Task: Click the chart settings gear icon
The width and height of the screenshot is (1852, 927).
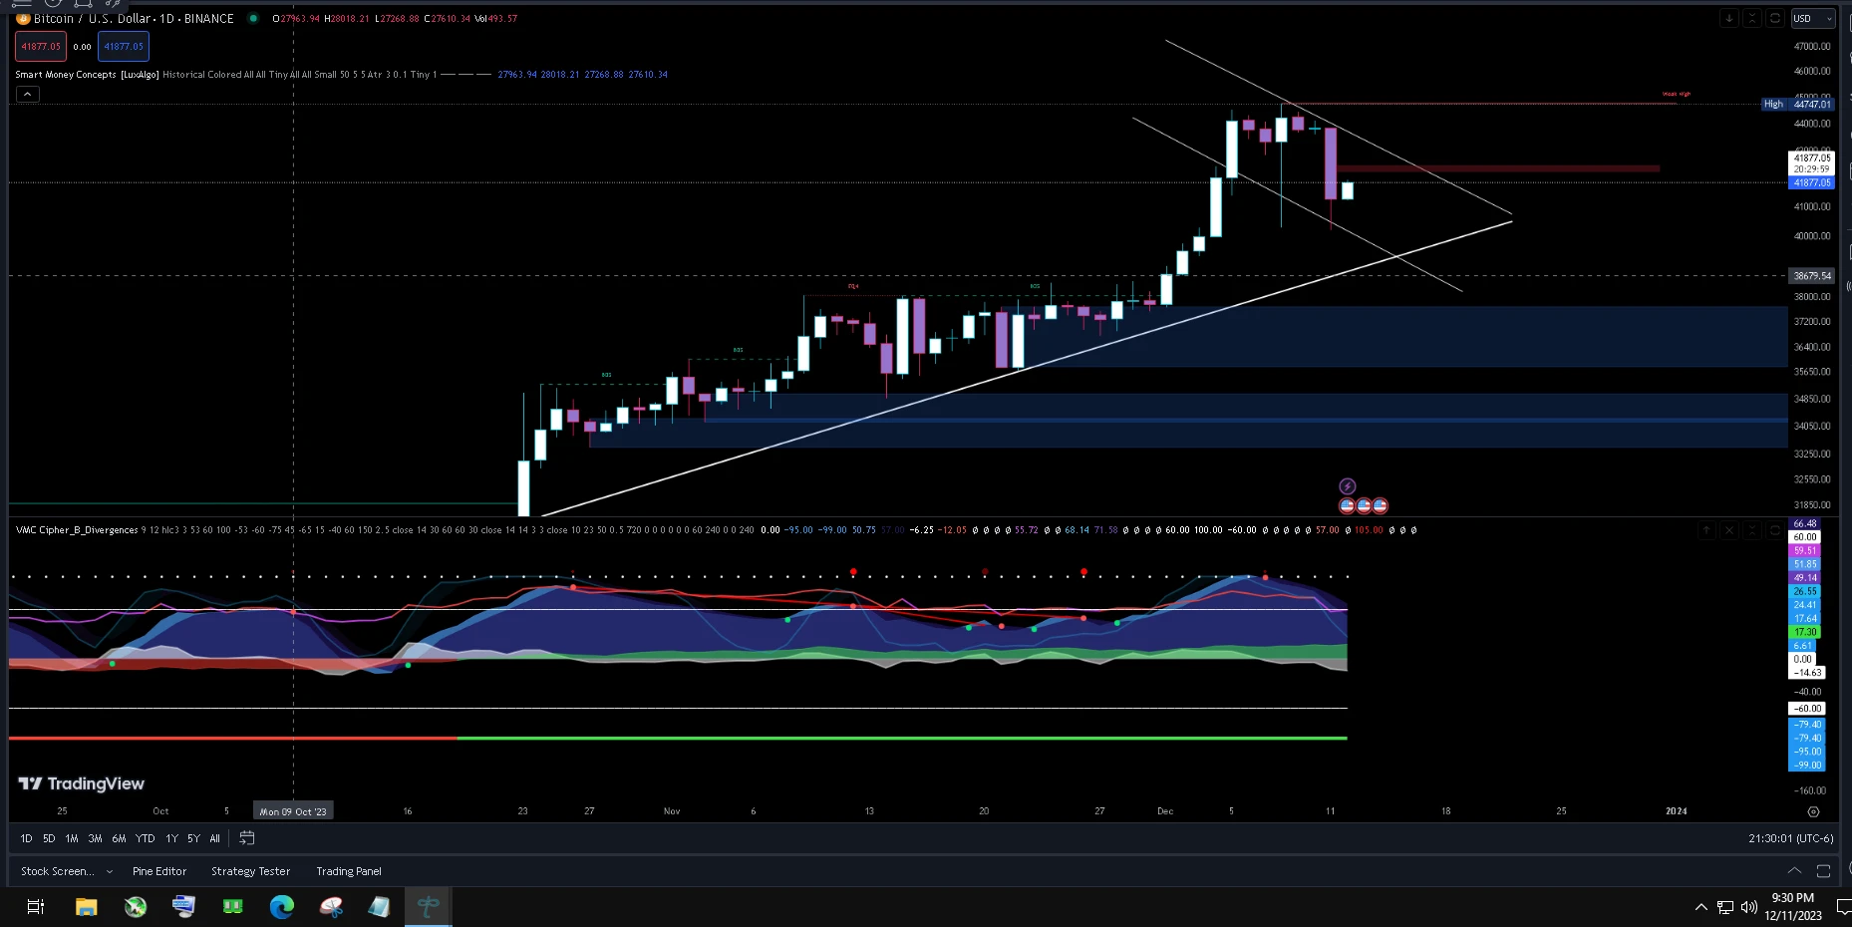Action: (x=1813, y=811)
